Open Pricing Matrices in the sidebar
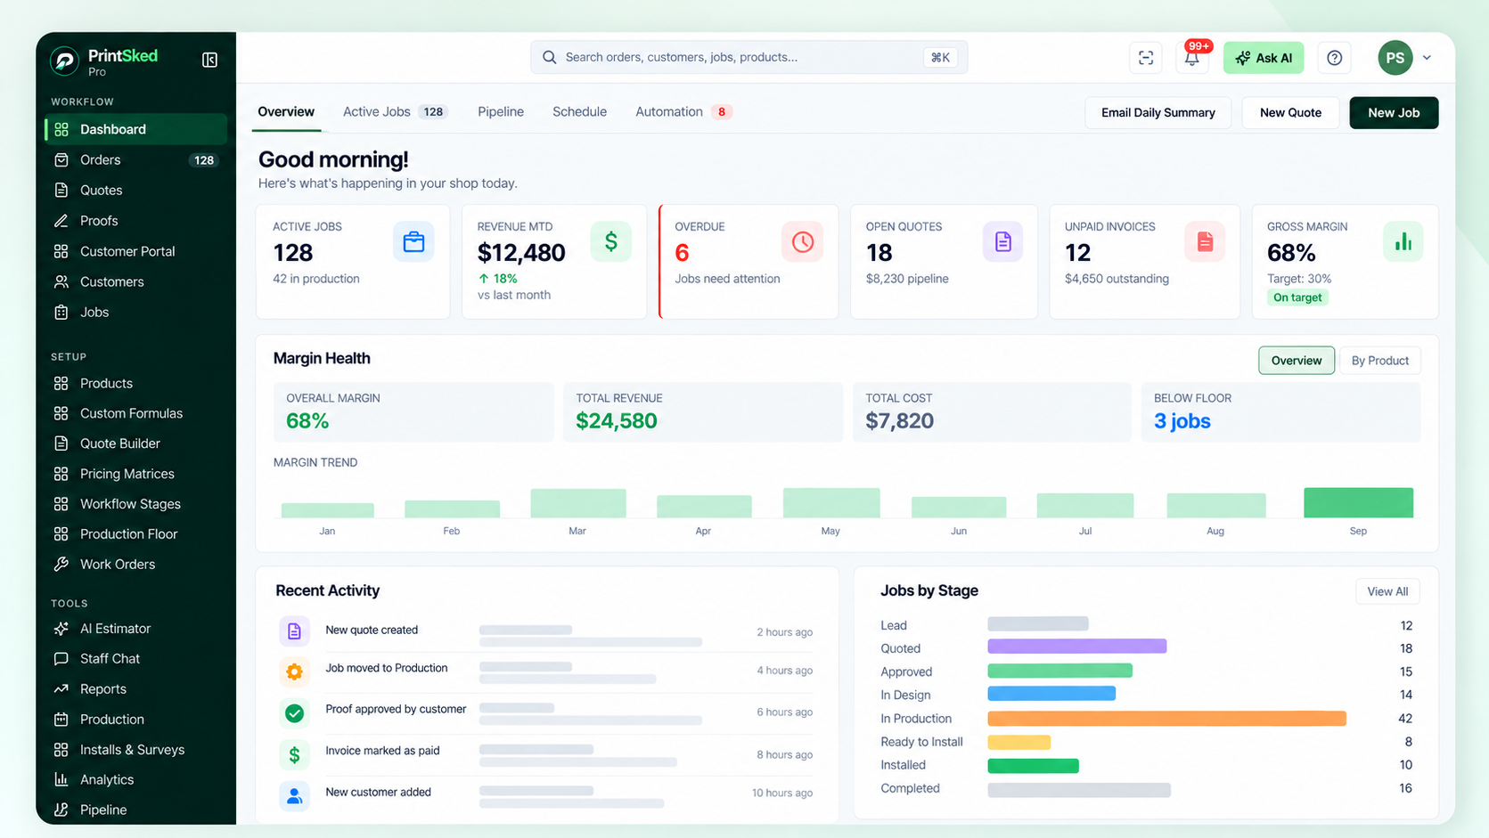Screen dimensions: 1489x838 coord(135,474)
